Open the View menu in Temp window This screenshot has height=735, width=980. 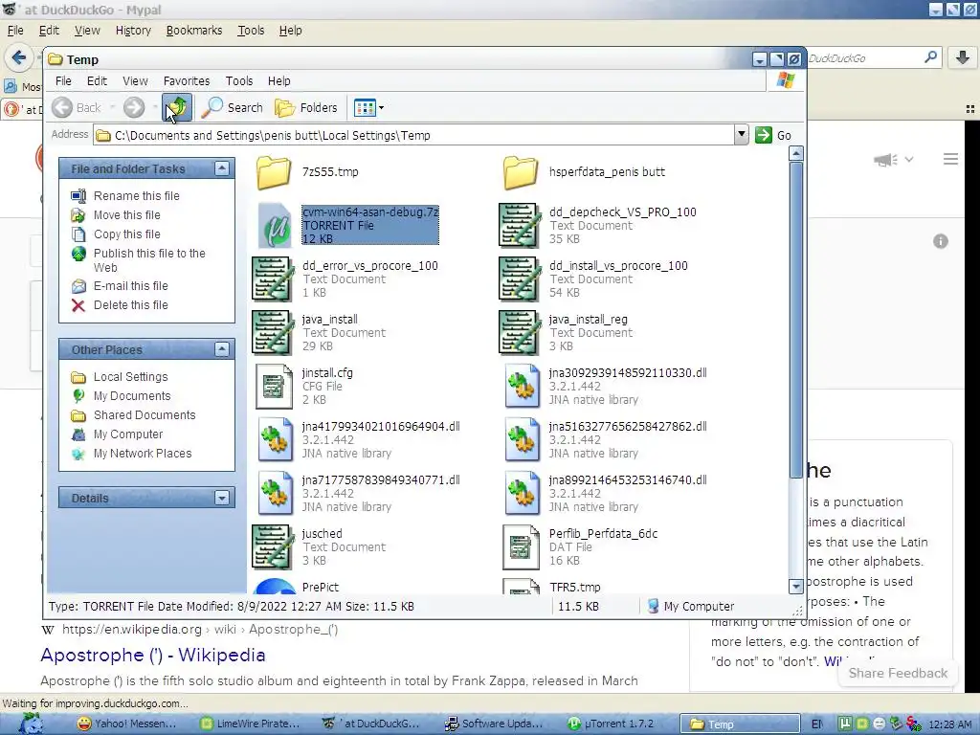(135, 80)
